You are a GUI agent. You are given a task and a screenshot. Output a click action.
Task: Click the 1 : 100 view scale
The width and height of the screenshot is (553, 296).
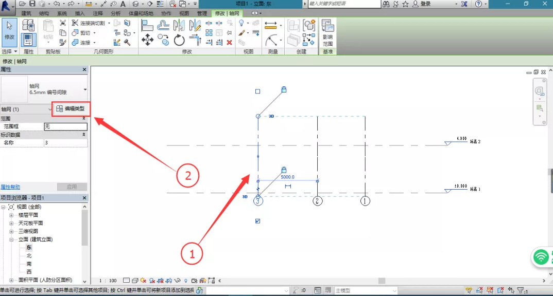click(108, 281)
